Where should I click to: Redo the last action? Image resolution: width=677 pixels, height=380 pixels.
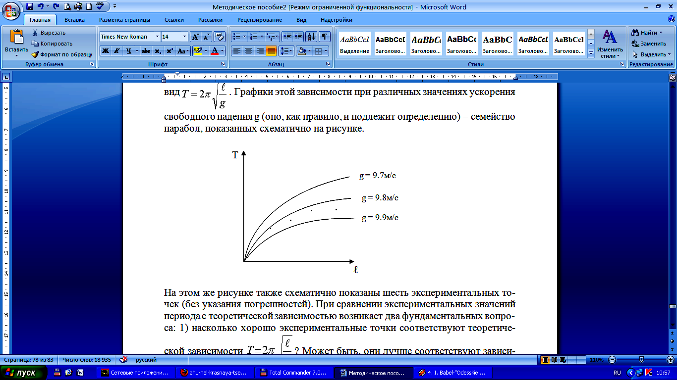[x=56, y=7]
